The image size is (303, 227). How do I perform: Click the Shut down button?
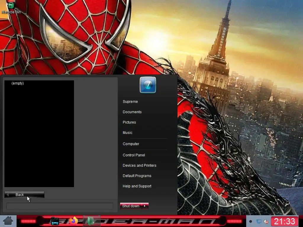coord(131,206)
